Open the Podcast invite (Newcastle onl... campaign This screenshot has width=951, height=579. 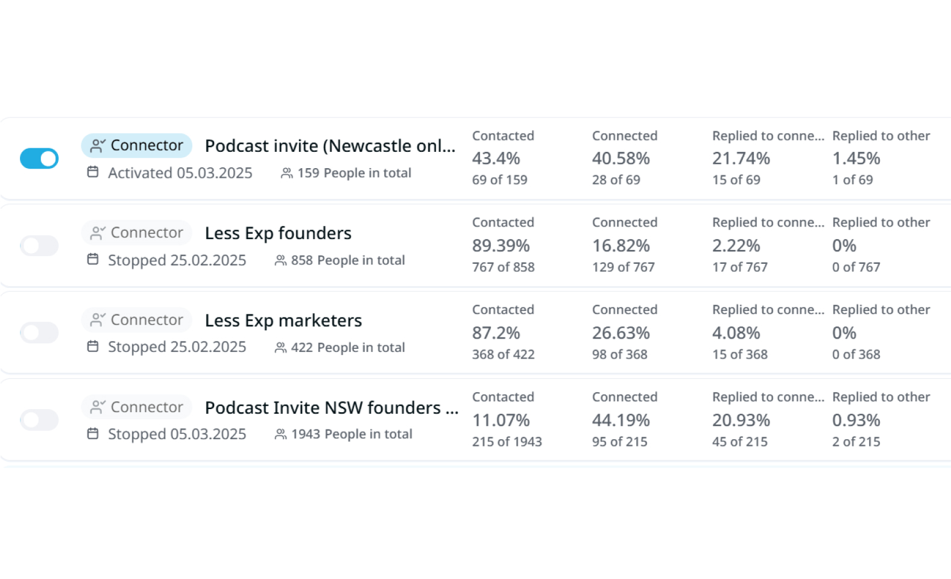tap(330, 146)
